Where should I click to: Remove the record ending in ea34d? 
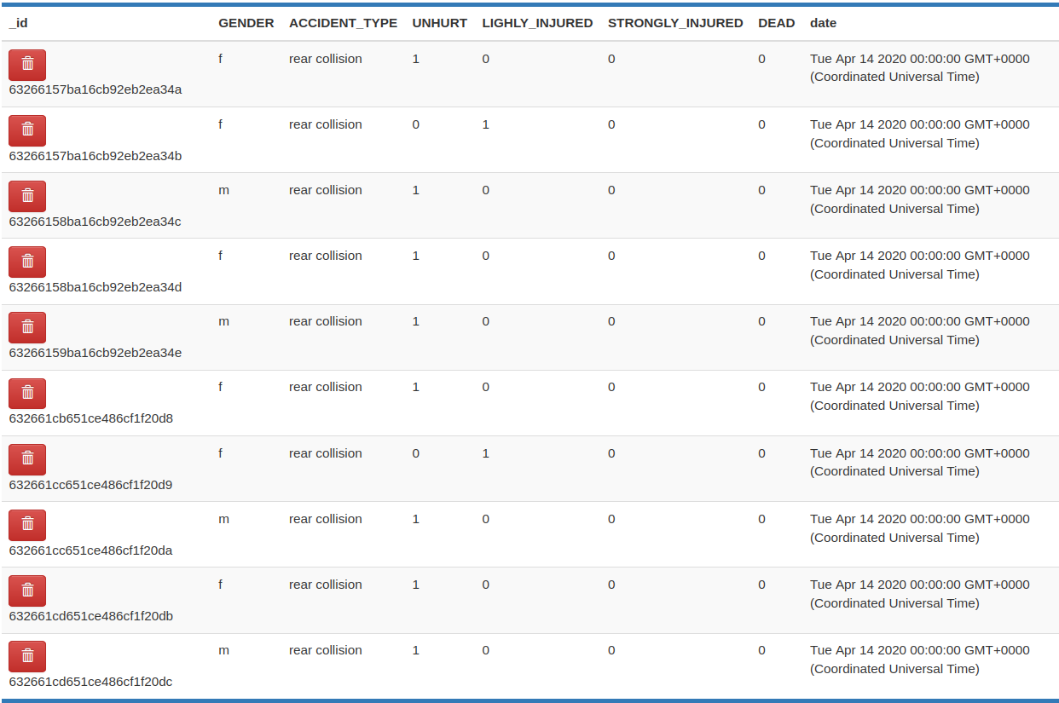[27, 262]
